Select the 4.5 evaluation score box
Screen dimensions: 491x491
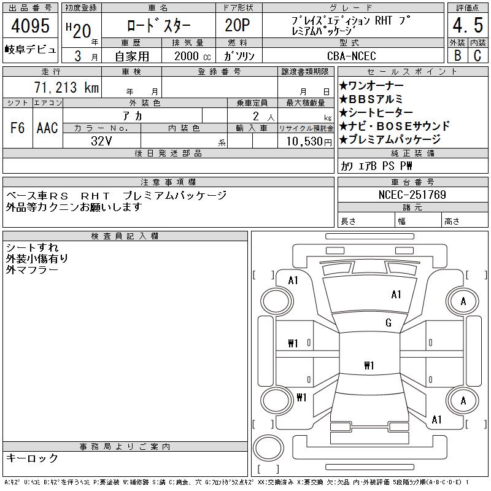click(x=468, y=25)
